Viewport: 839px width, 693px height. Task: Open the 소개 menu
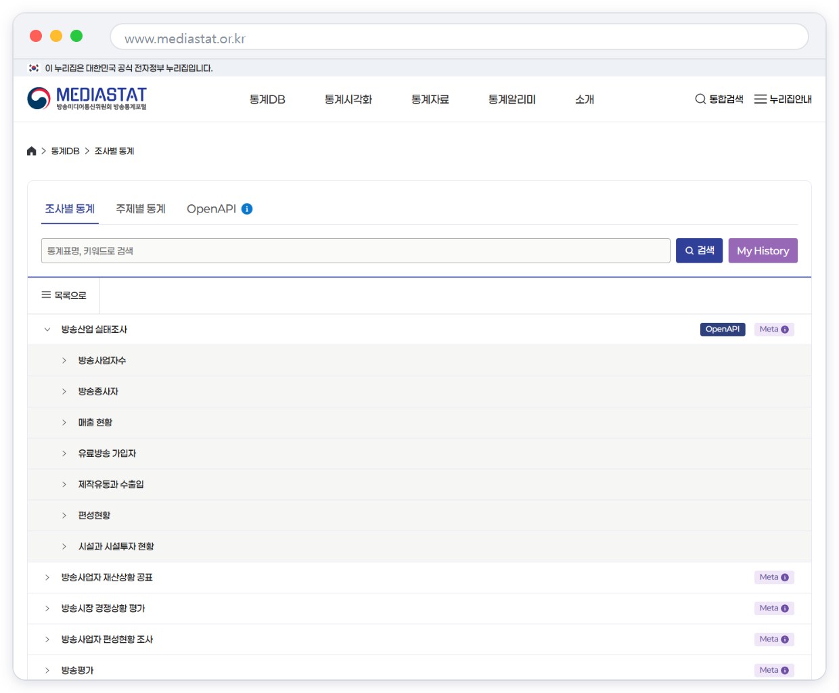(x=585, y=99)
